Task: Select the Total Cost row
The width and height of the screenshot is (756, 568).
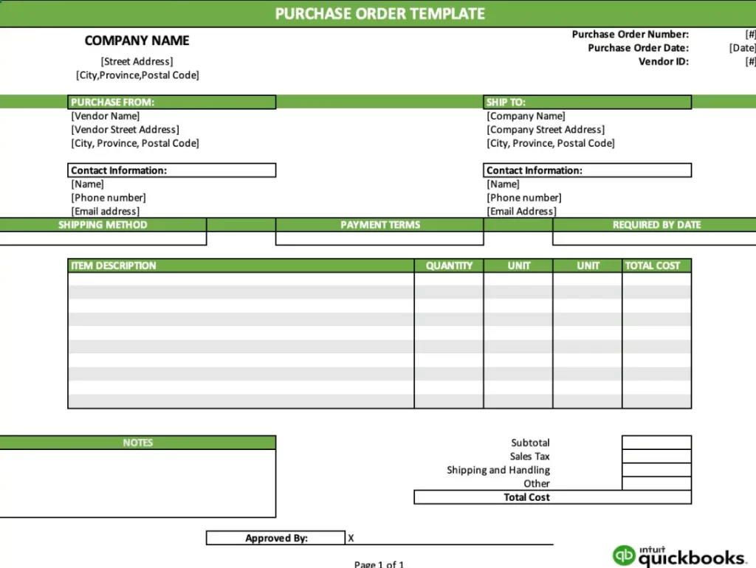Action: (x=526, y=497)
